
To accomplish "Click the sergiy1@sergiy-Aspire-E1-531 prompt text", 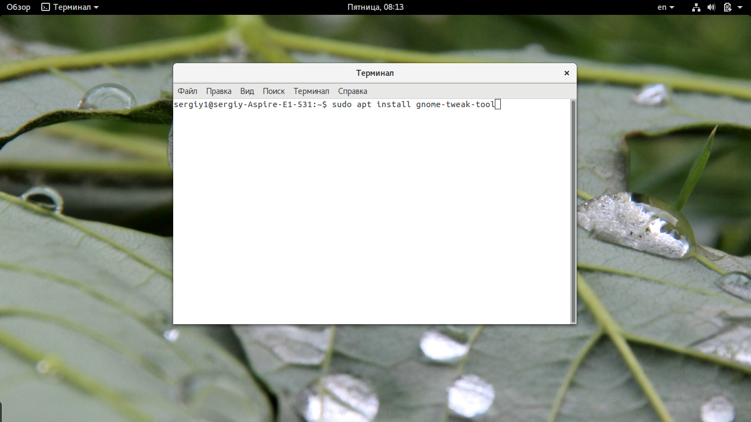I will pyautogui.click(x=242, y=104).
